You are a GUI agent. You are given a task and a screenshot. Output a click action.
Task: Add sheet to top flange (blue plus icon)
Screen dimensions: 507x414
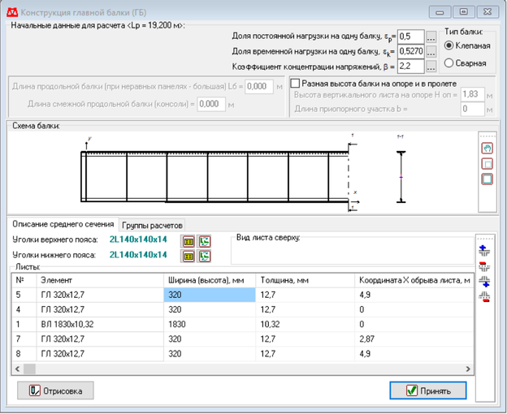485,248
